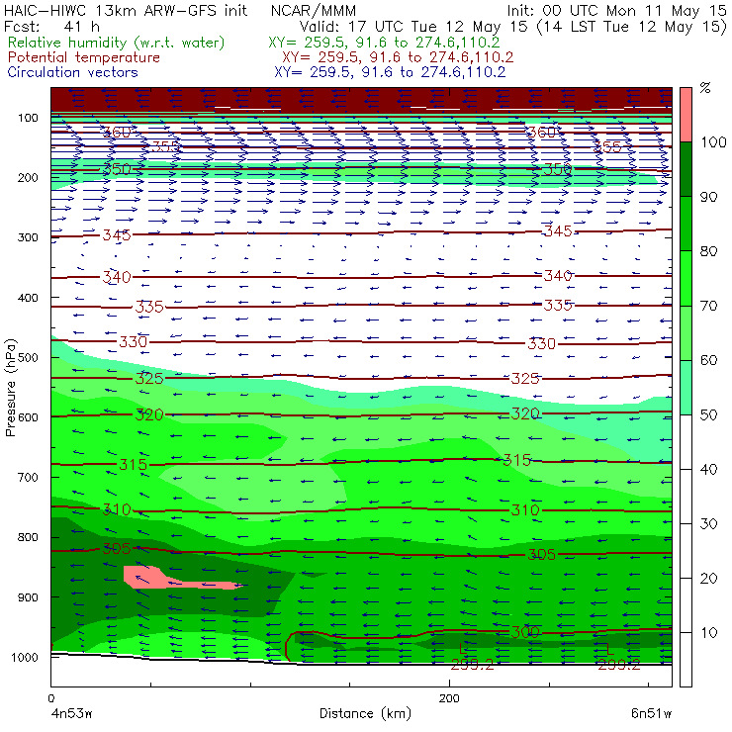Click the color bar label '10'
732x732 pixels.
click(x=708, y=633)
